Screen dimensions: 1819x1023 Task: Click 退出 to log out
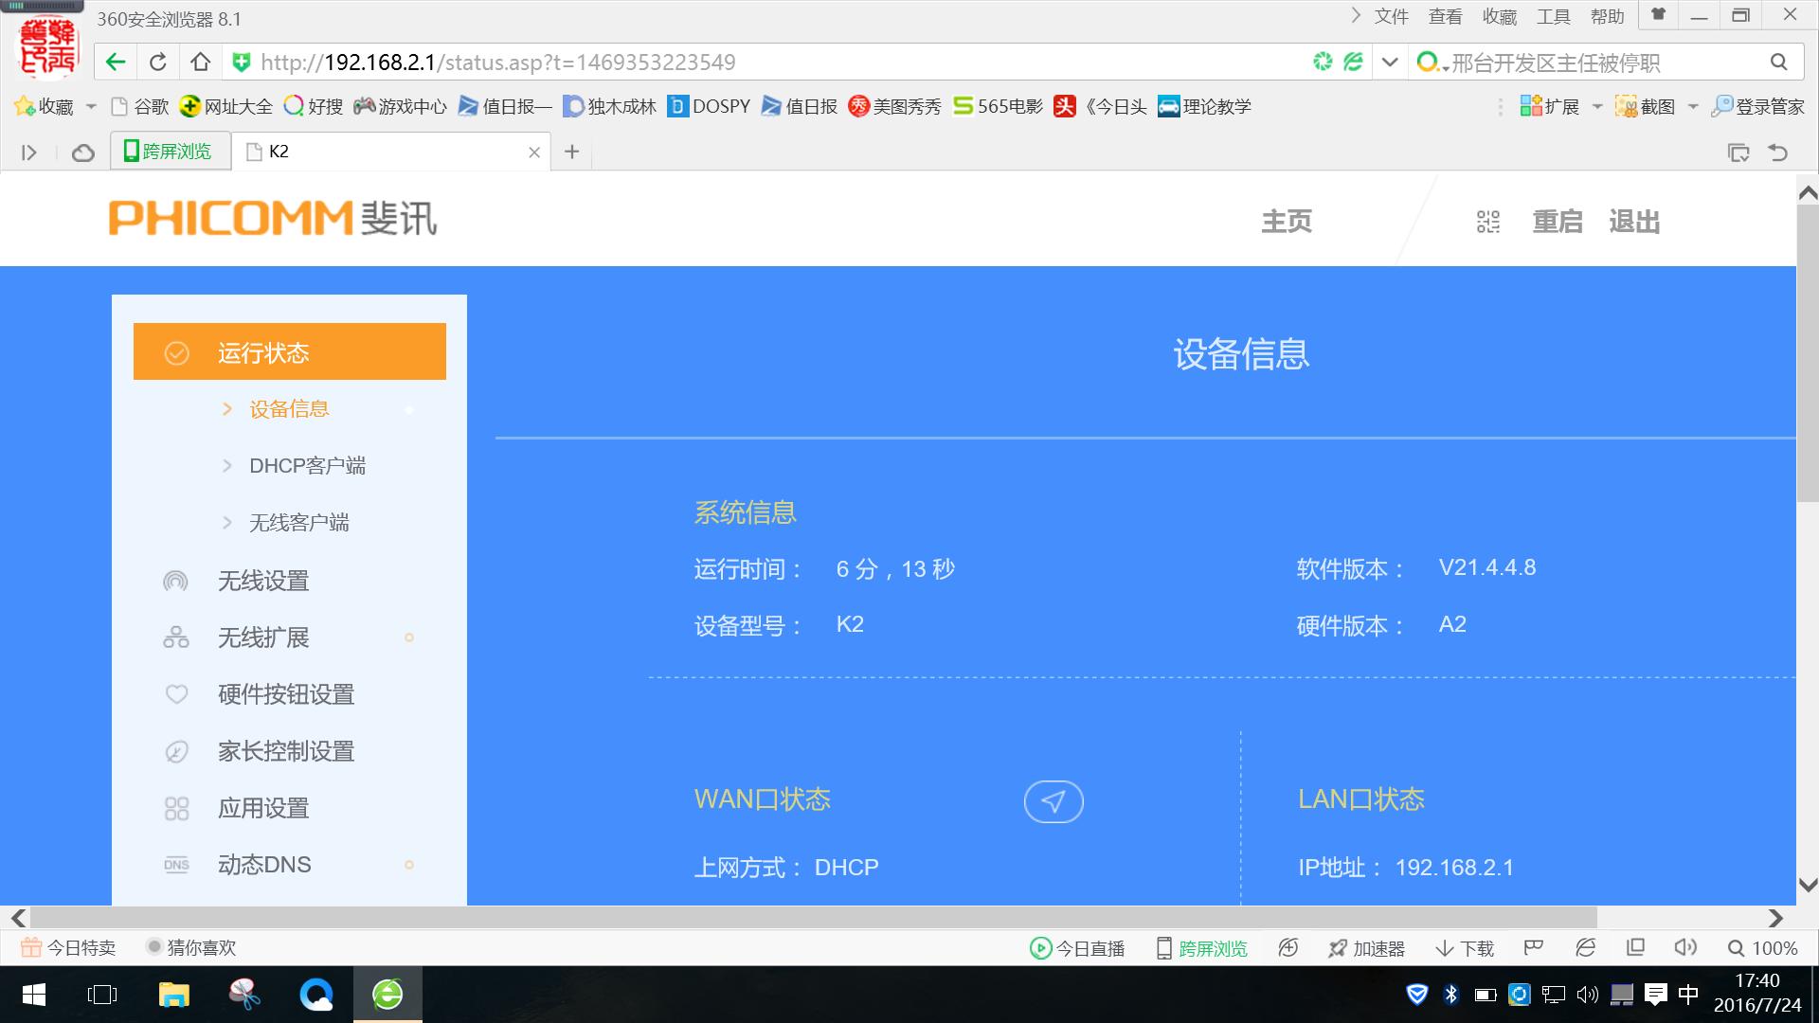(x=1633, y=222)
